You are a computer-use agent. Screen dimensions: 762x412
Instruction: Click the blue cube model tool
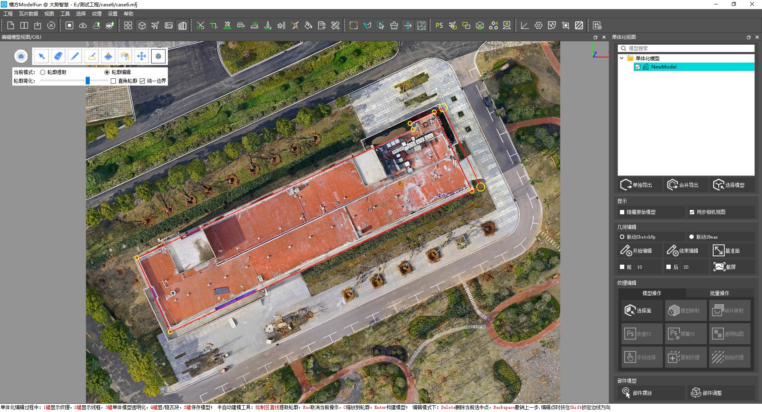coord(158,56)
